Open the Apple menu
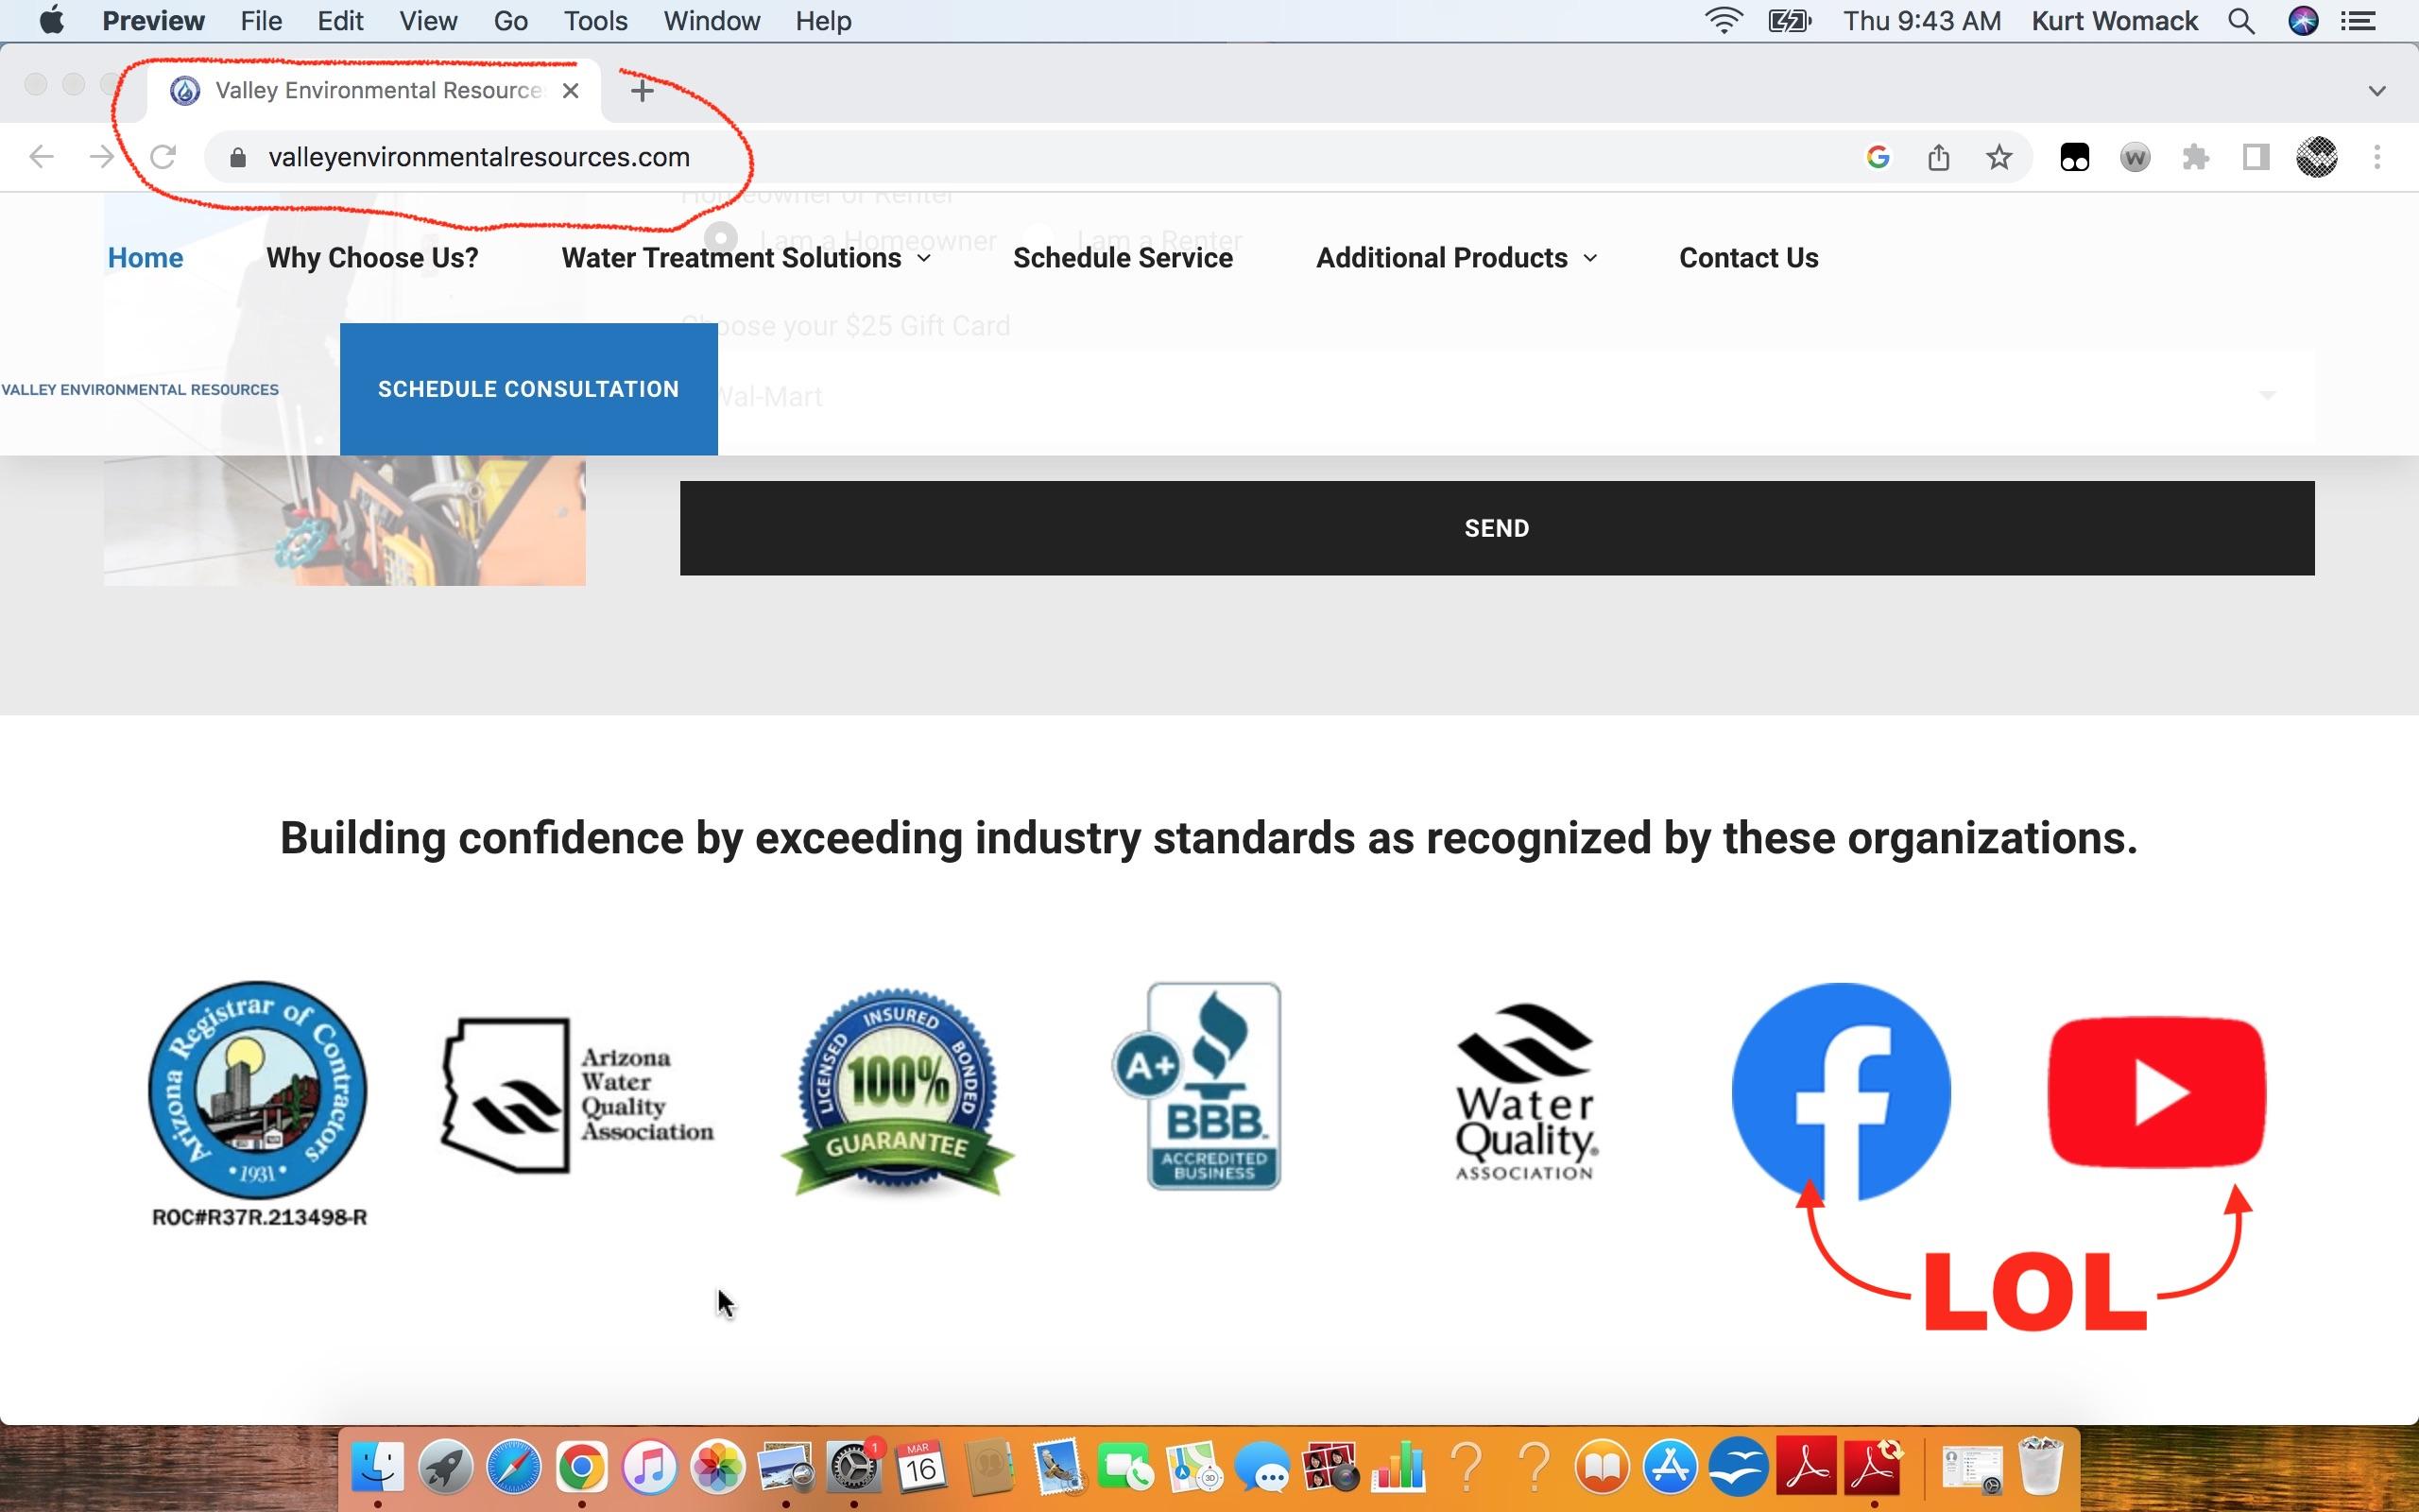Viewport: 2419px width, 1512px height. (52, 21)
